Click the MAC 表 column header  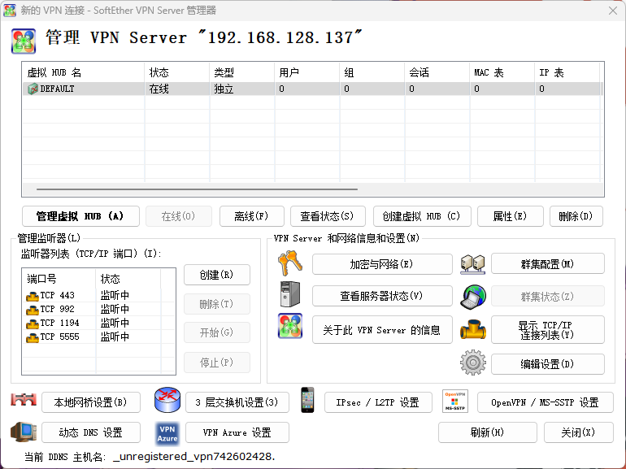click(x=502, y=72)
